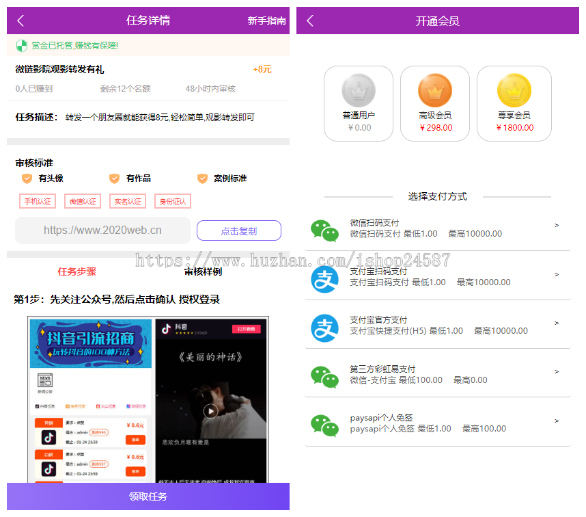
Task: Click the WeChat icon for 微信扫码支付
Action: pos(325,230)
